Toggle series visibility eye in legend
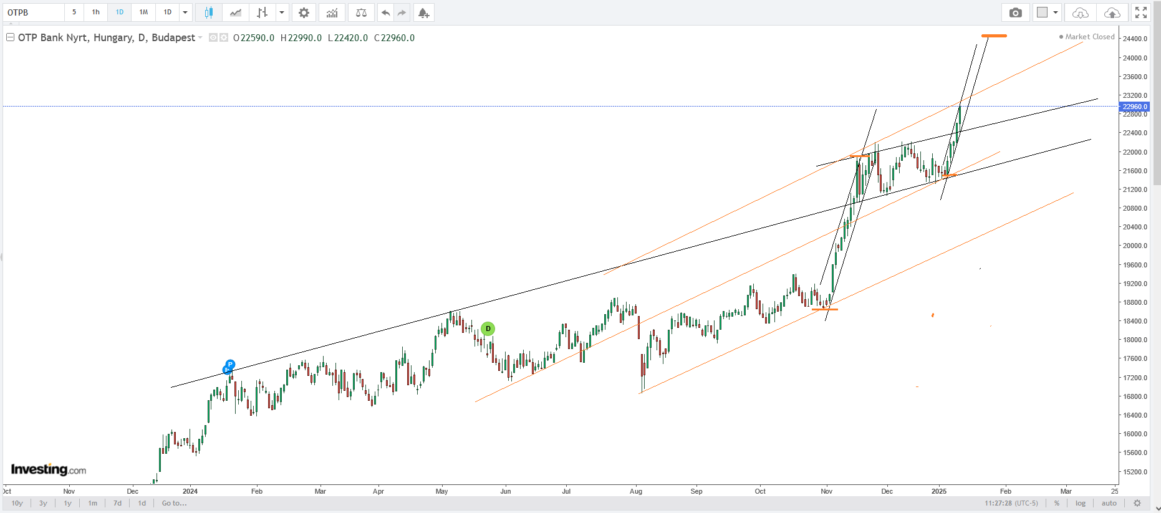This screenshot has height=513, width=1161. [213, 37]
